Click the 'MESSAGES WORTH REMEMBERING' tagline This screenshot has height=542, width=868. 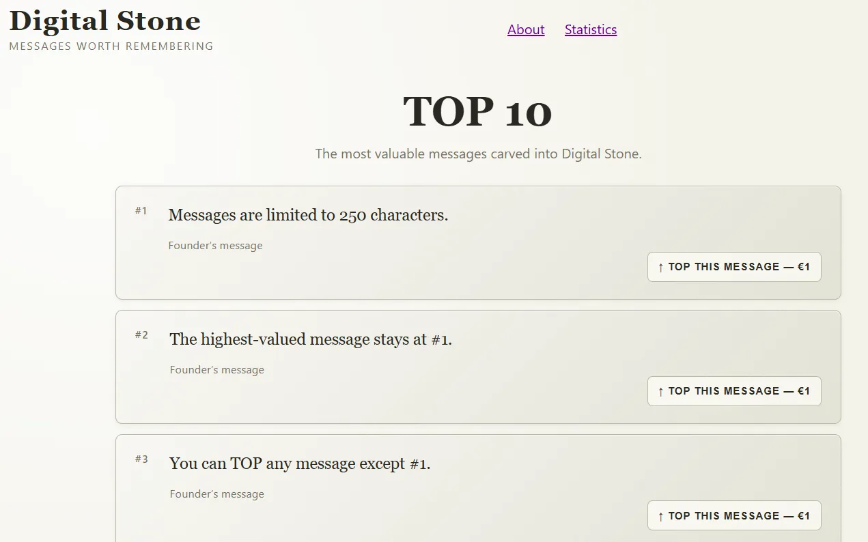(x=111, y=46)
